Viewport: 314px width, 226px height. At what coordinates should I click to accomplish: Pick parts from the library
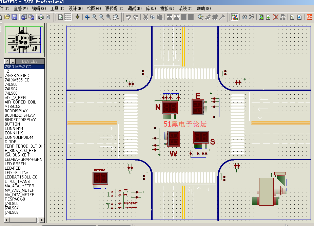coord(201,17)
